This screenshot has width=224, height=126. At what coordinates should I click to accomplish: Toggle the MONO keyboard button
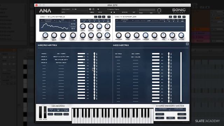[x=50, y=114]
